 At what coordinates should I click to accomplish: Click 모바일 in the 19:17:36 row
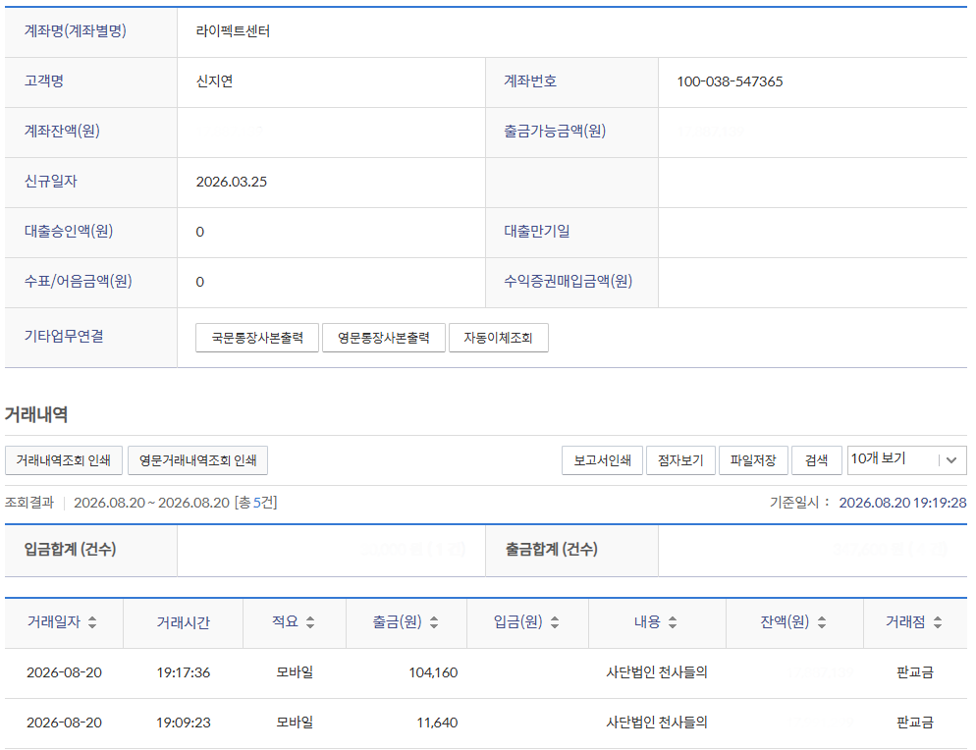(x=295, y=672)
